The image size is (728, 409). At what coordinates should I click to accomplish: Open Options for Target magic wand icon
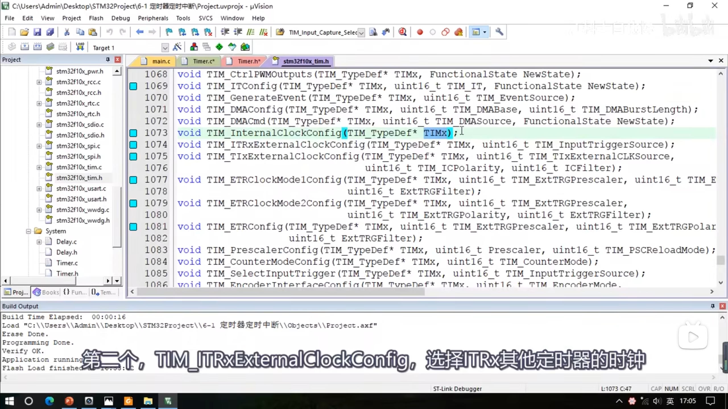(x=177, y=47)
